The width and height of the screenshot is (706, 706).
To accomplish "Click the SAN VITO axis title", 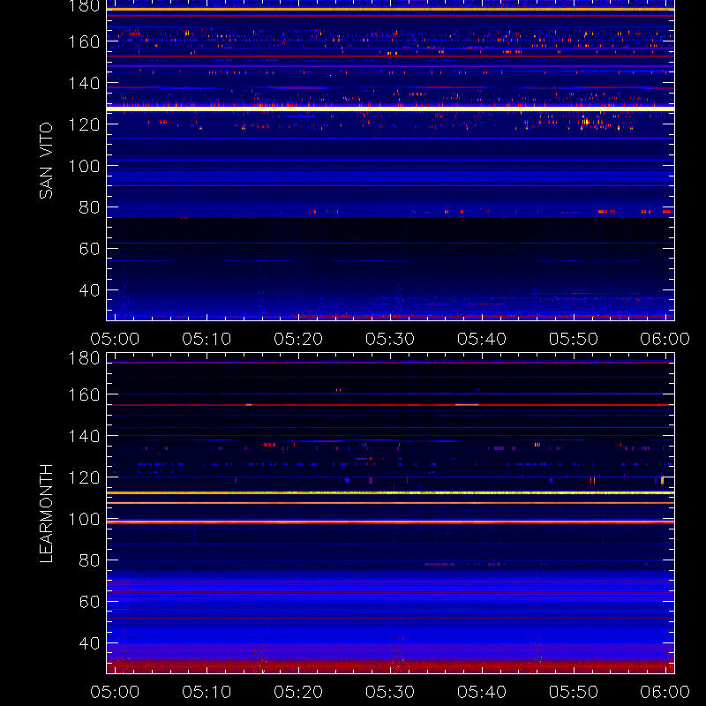I will click(x=46, y=161).
